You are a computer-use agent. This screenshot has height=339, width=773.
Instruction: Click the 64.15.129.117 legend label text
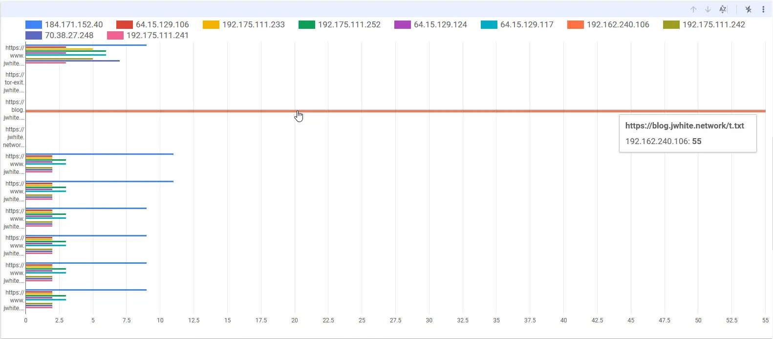point(527,24)
